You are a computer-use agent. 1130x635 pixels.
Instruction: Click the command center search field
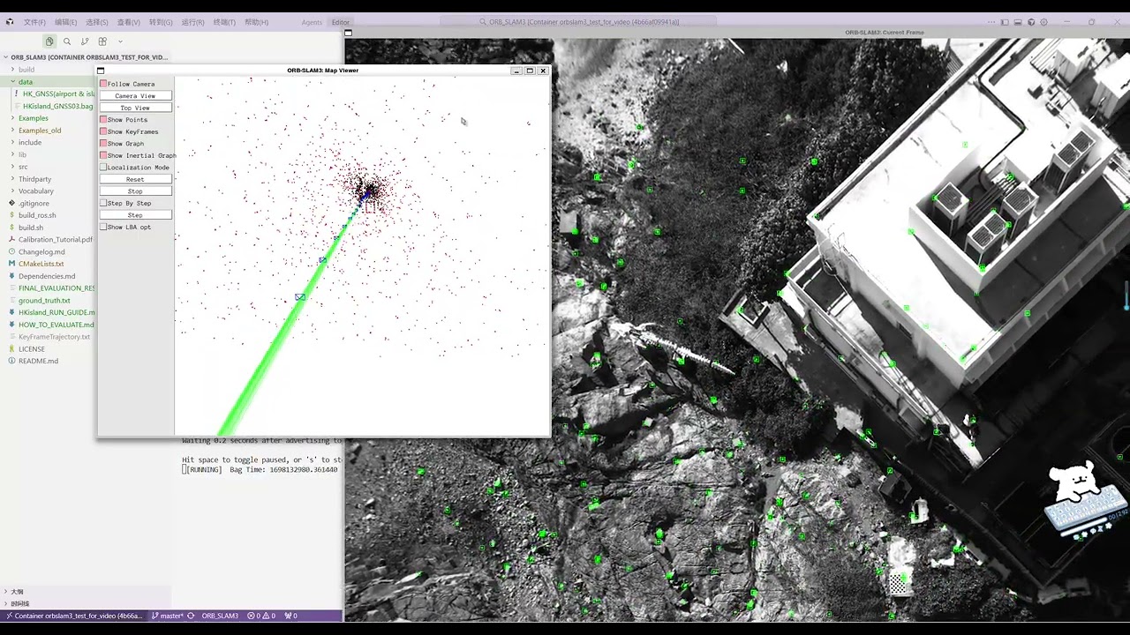580,22
